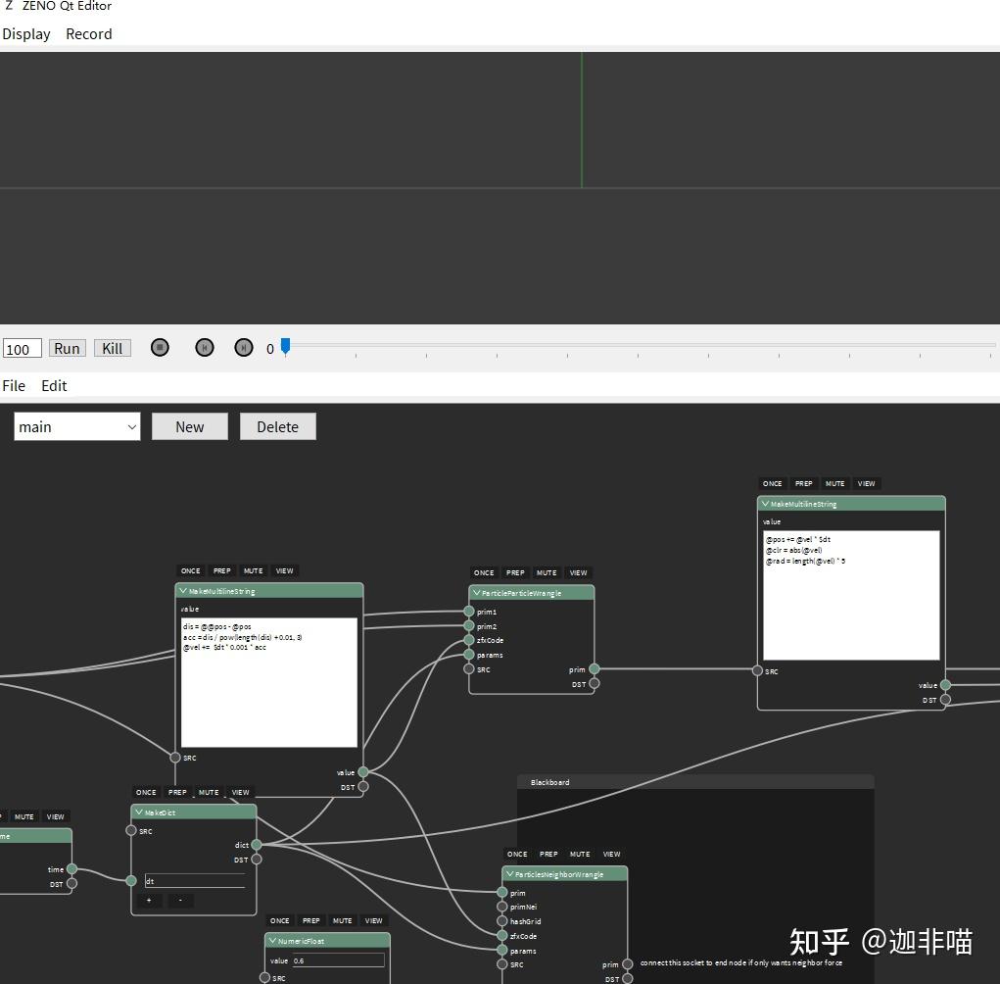Toggle ONCE on the NumericFloat node
The height and width of the screenshot is (984, 1000).
pos(279,921)
